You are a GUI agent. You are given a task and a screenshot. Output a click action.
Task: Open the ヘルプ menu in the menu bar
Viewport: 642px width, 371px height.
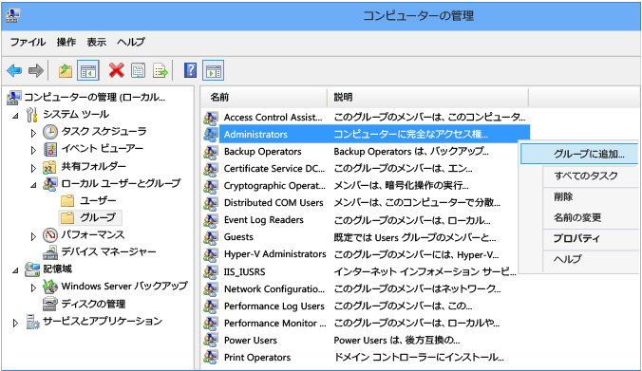131,42
